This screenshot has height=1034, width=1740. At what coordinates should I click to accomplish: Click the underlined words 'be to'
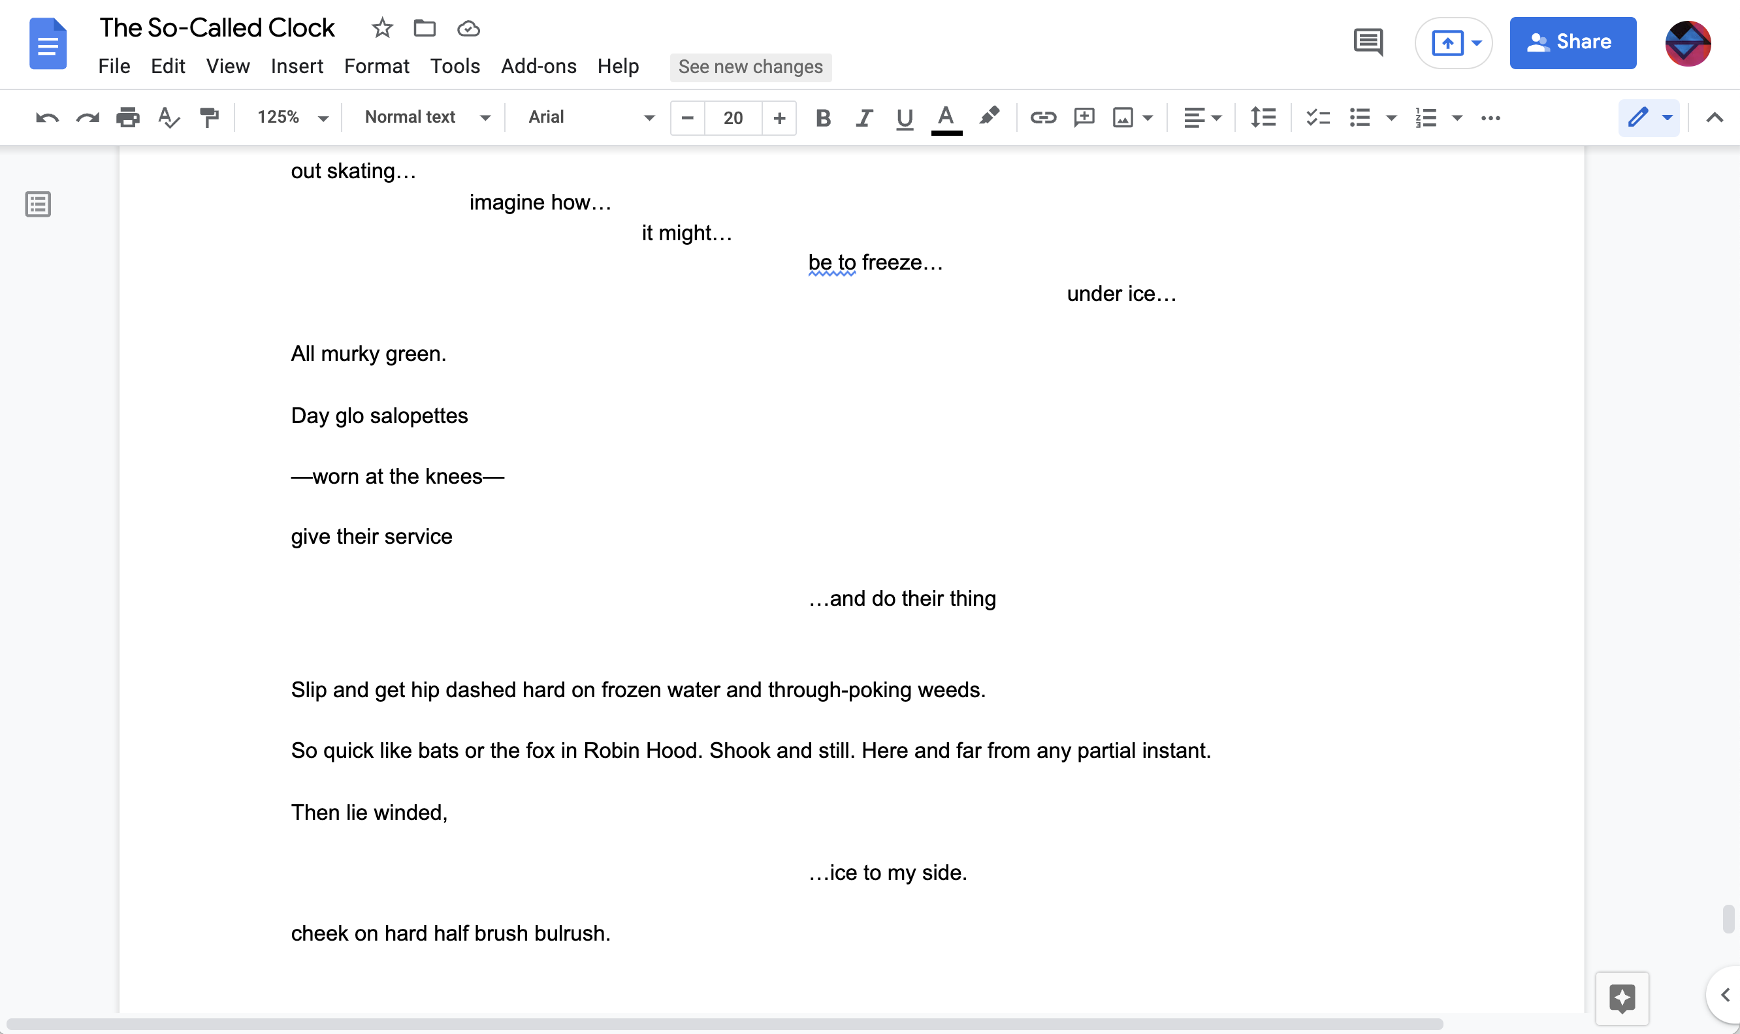pos(831,262)
